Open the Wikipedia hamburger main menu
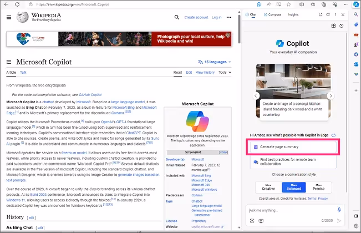361x233 pixels. 9,17
